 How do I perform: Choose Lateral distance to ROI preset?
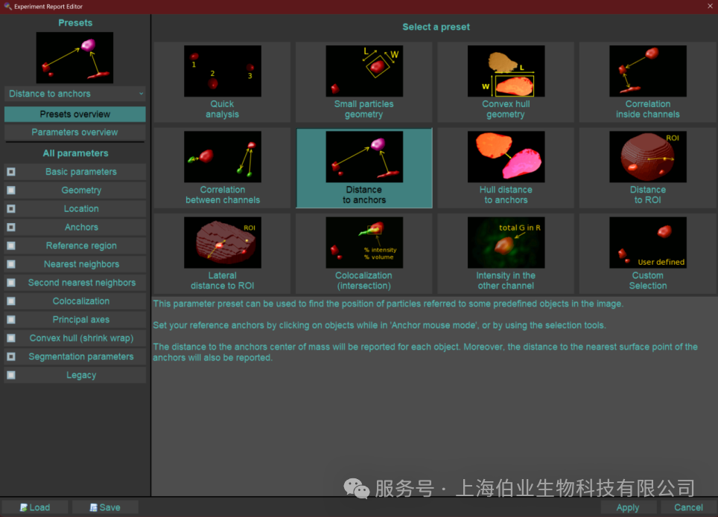pyautogui.click(x=222, y=254)
